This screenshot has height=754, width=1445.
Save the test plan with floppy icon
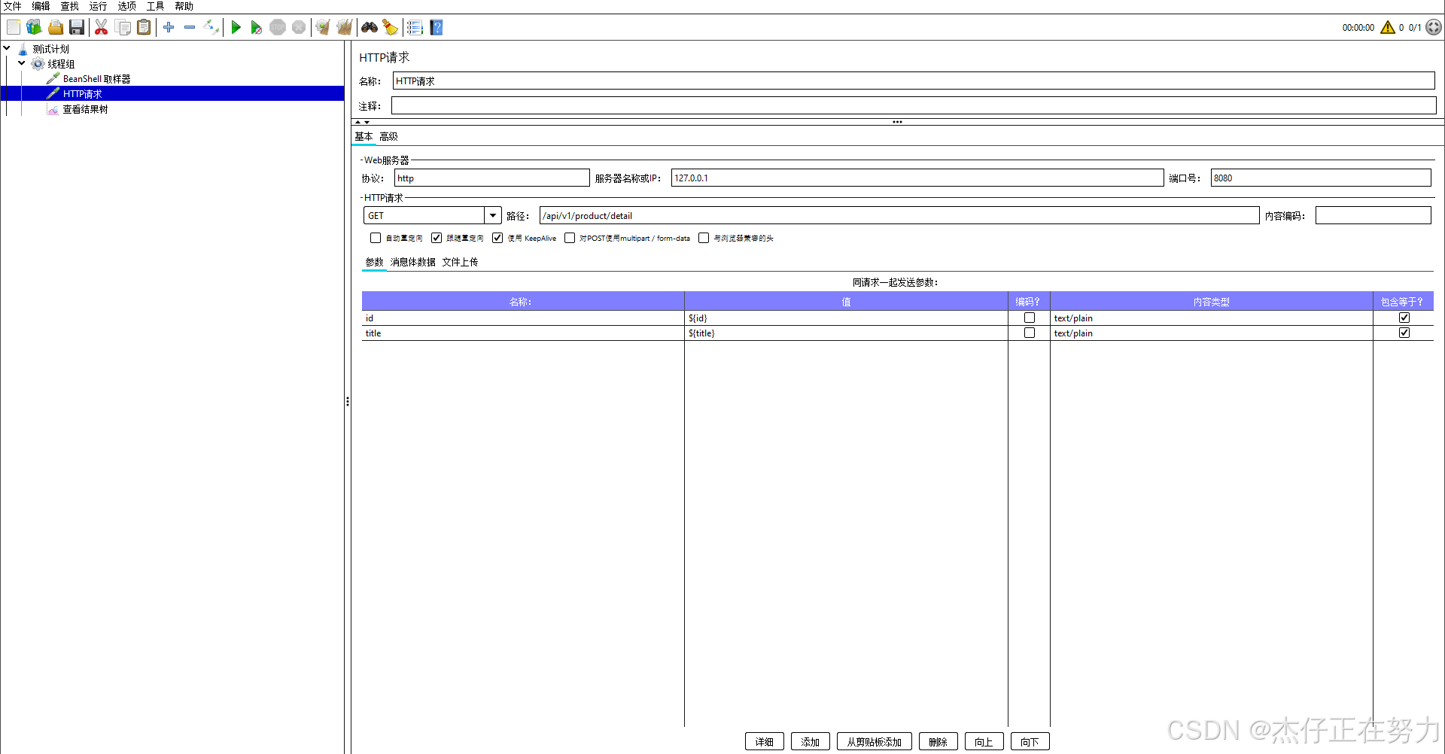[x=77, y=28]
